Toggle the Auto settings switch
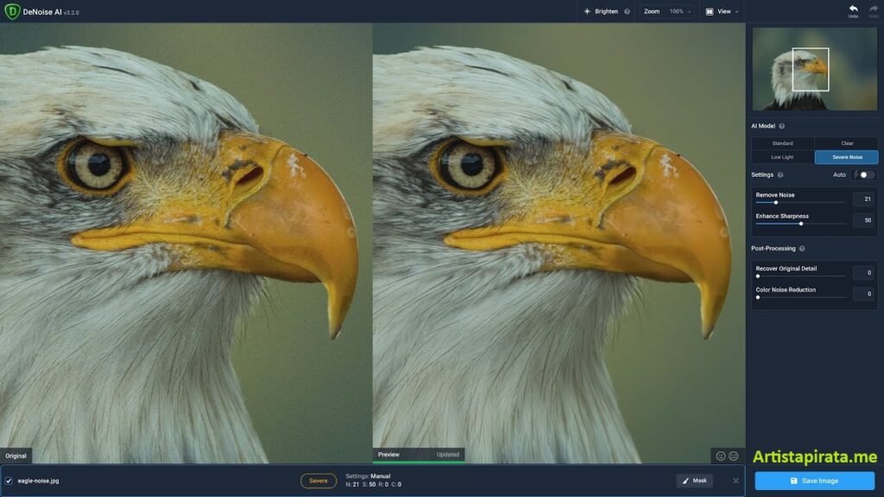The width and height of the screenshot is (884, 497). click(864, 174)
